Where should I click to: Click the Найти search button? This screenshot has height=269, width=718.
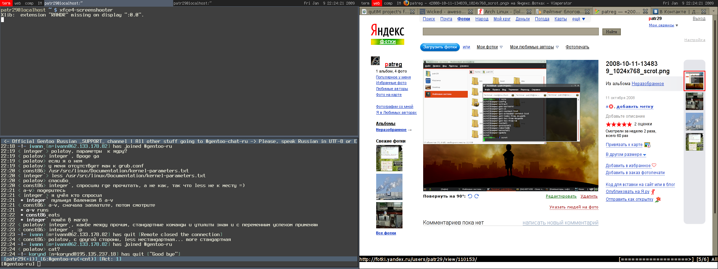tap(611, 32)
